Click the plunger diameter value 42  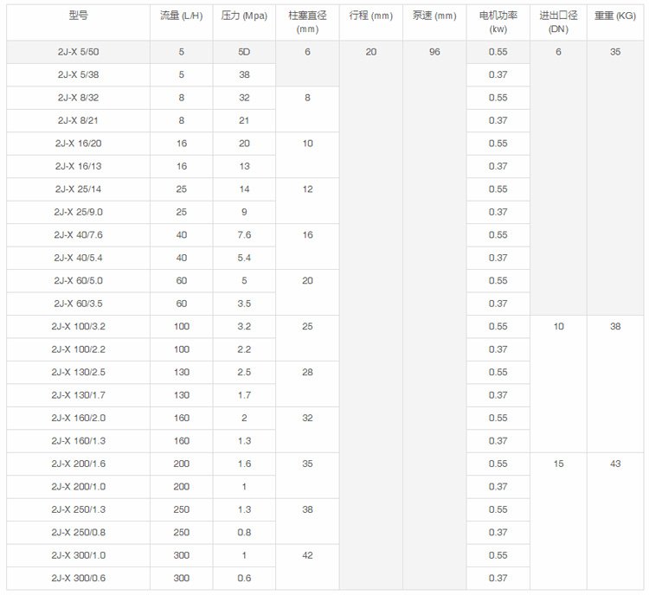307,555
